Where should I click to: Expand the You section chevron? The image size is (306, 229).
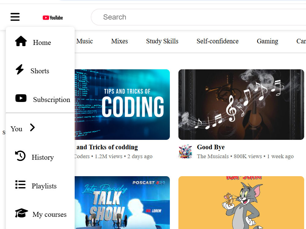click(x=32, y=128)
